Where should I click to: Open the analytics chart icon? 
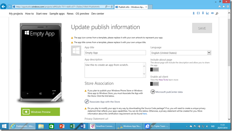point(208,13)
